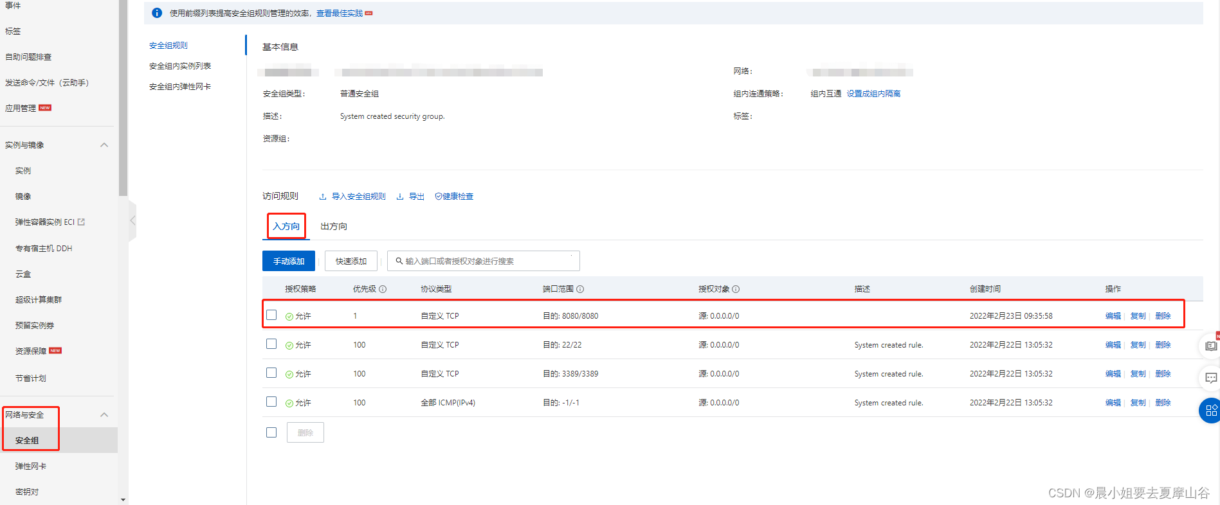Image resolution: width=1220 pixels, height=505 pixels.
Task: Open 安全组 in the sidebar
Action: pos(27,441)
